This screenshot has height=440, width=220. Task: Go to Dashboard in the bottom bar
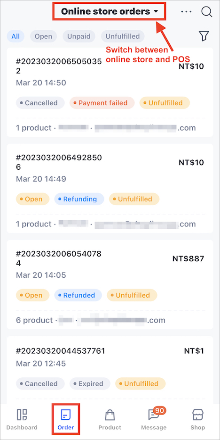pyautogui.click(x=22, y=419)
